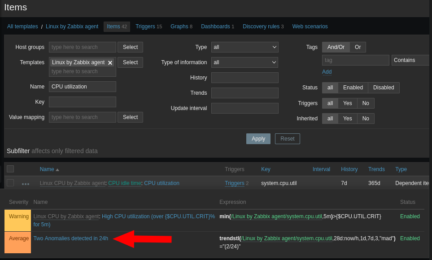Screen dimensions: 432x260
Task: Select Yes under the Triggers filter
Action: pyautogui.click(x=347, y=103)
